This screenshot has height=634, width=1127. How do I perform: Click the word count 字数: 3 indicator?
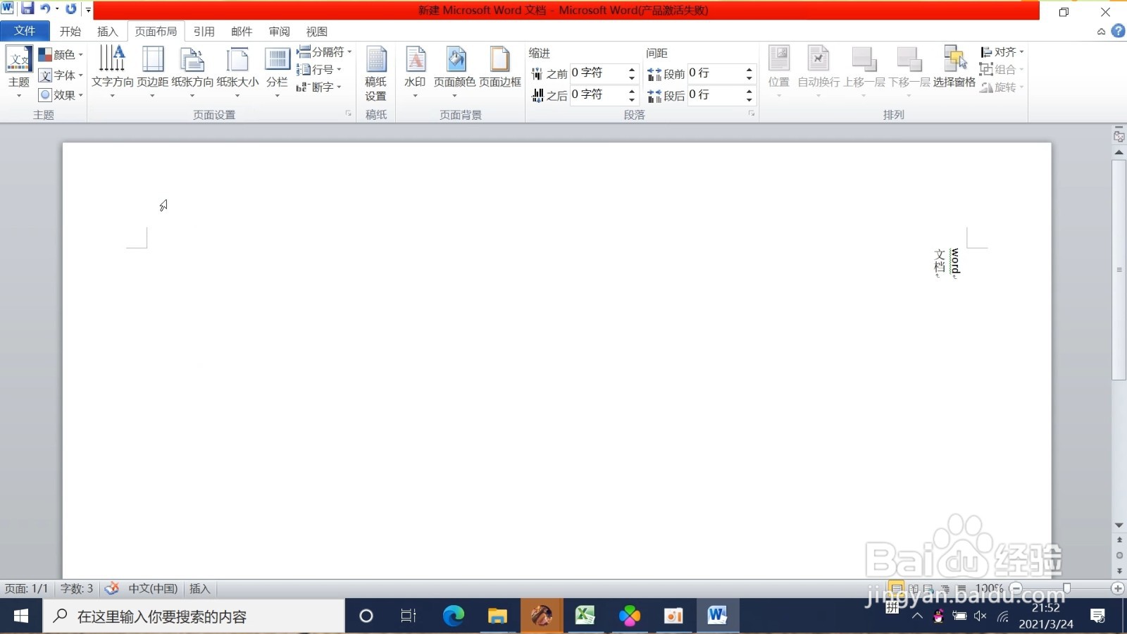click(x=76, y=588)
